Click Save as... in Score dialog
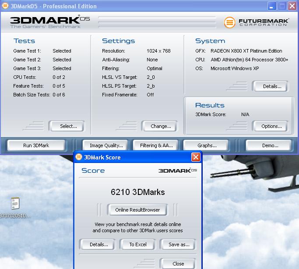 177,244
